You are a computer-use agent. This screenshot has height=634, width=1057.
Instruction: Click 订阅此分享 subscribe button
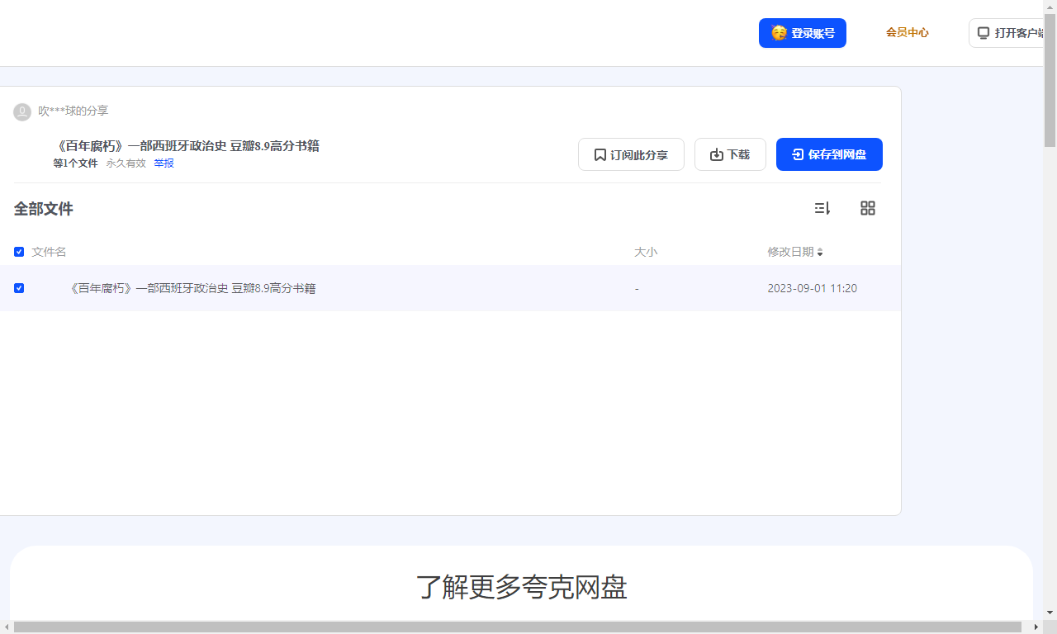(631, 154)
